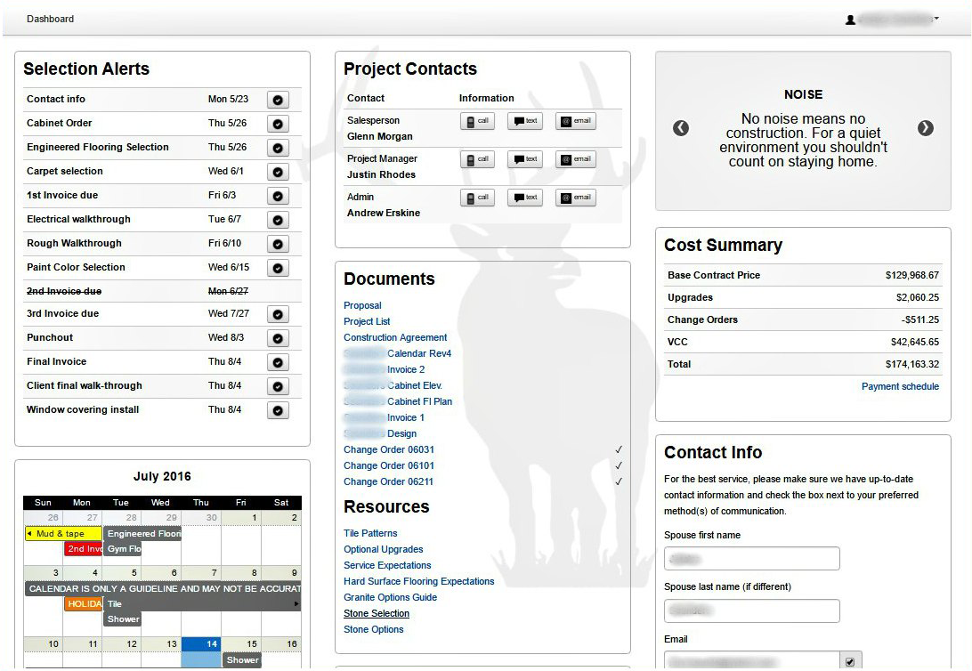Open the Stone Selection resource
The width and height of the screenshot is (972, 671).
[377, 614]
